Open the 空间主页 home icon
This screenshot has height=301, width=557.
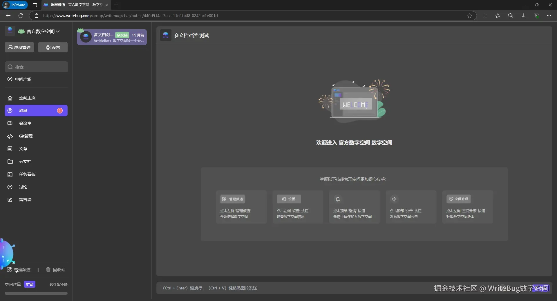10,98
